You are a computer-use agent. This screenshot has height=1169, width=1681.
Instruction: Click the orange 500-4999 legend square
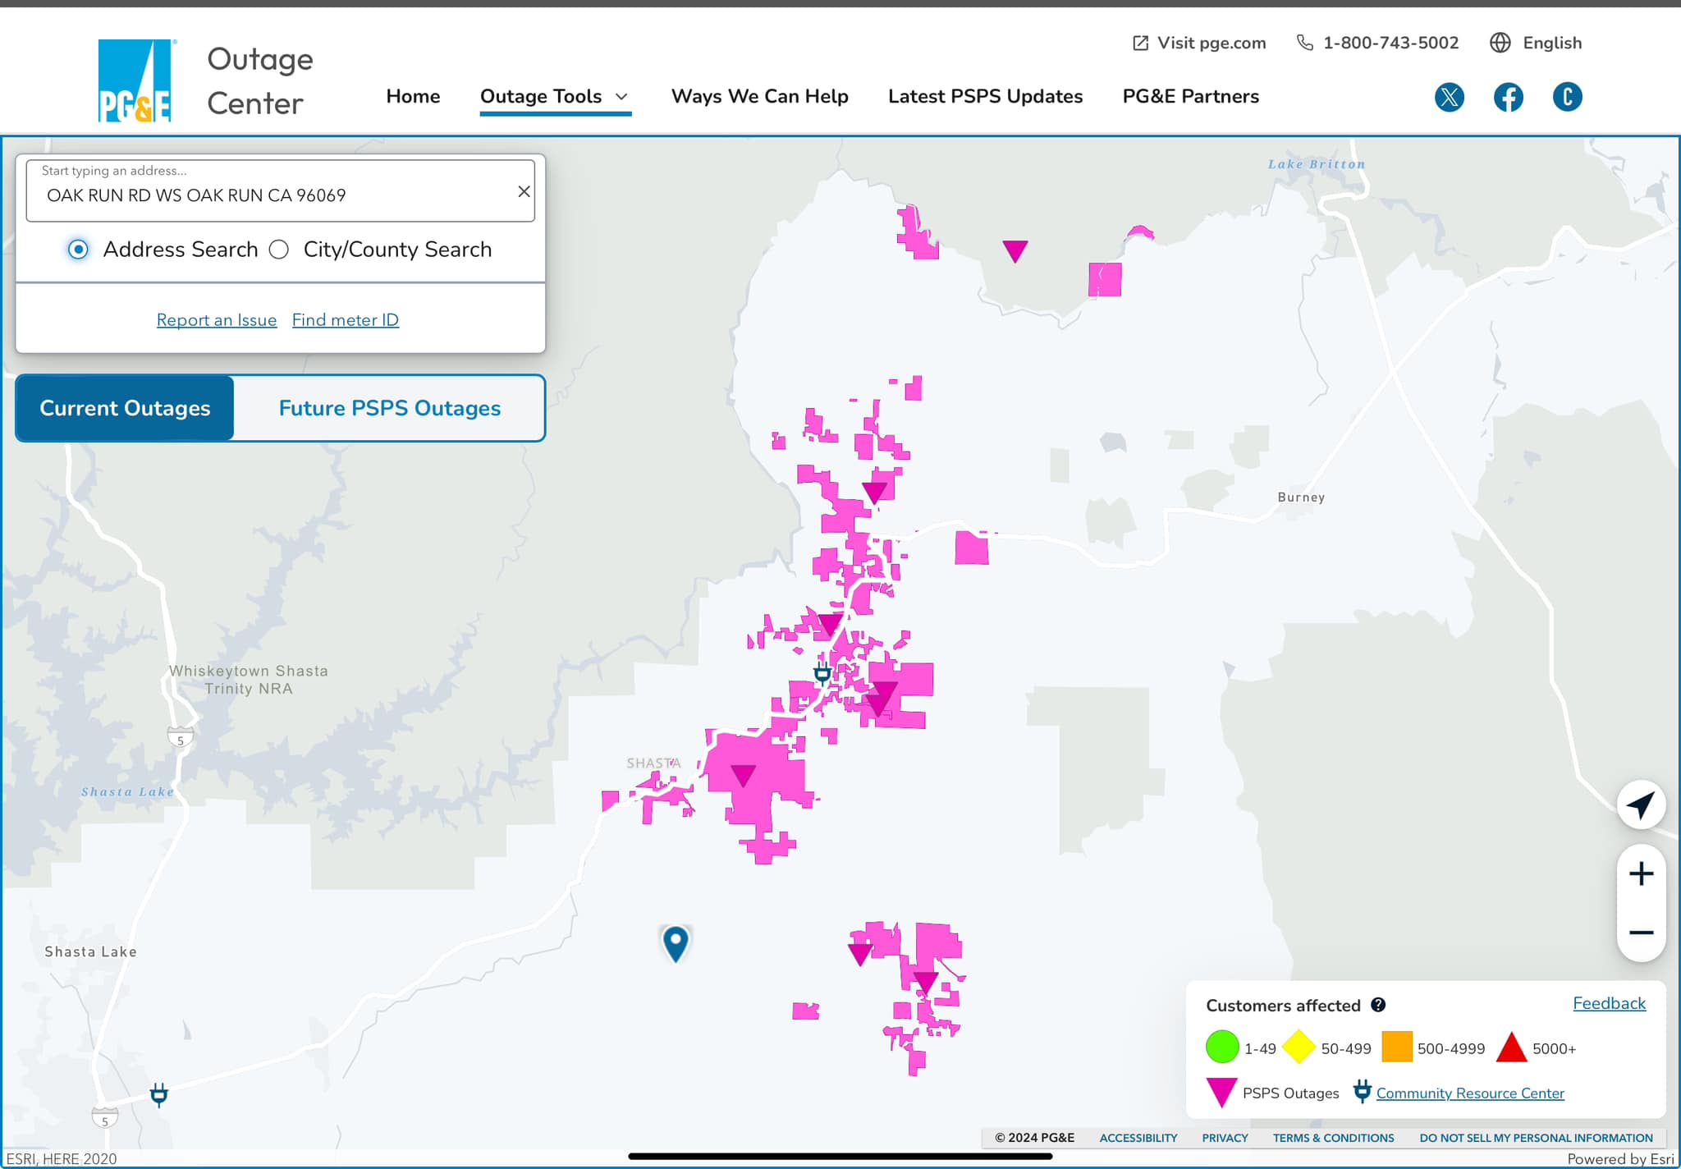[x=1396, y=1047]
